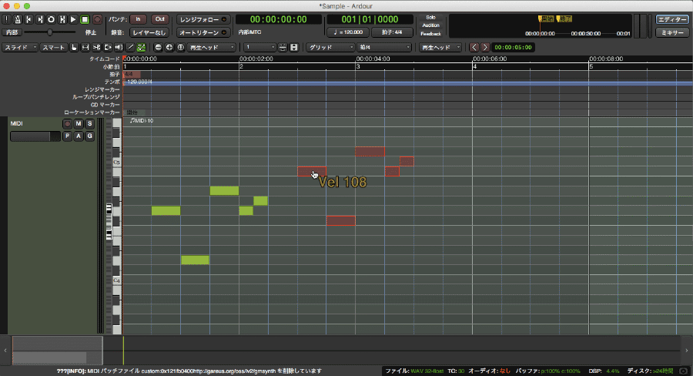Viewport: 693px width, 376px height.
Task: Solo the MIDI track with S button
Action: (89, 123)
